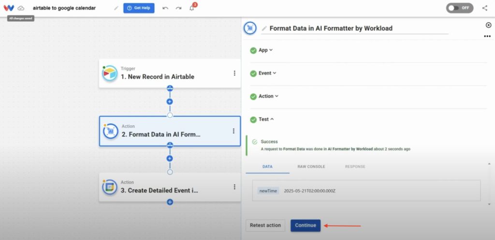
Task: Click the undo arrow icon
Action: 165,8
